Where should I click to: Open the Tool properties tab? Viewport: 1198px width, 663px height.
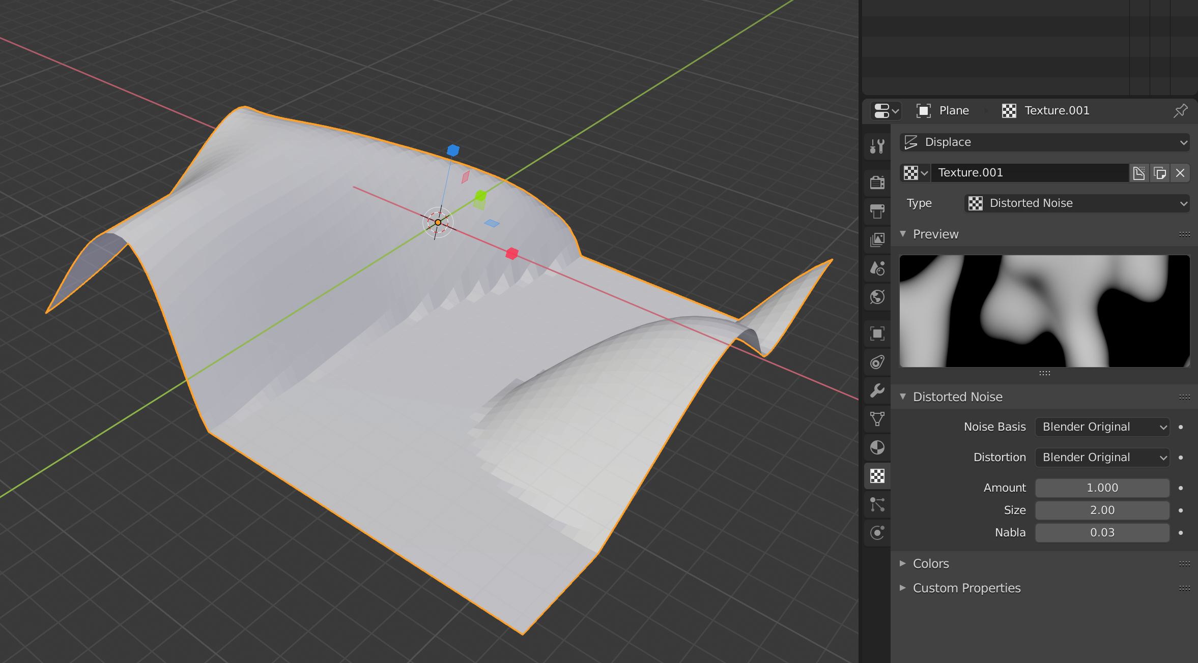[877, 147]
